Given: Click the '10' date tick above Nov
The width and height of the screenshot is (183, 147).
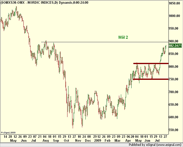Looking at the screenshot, I should pos(79,137).
